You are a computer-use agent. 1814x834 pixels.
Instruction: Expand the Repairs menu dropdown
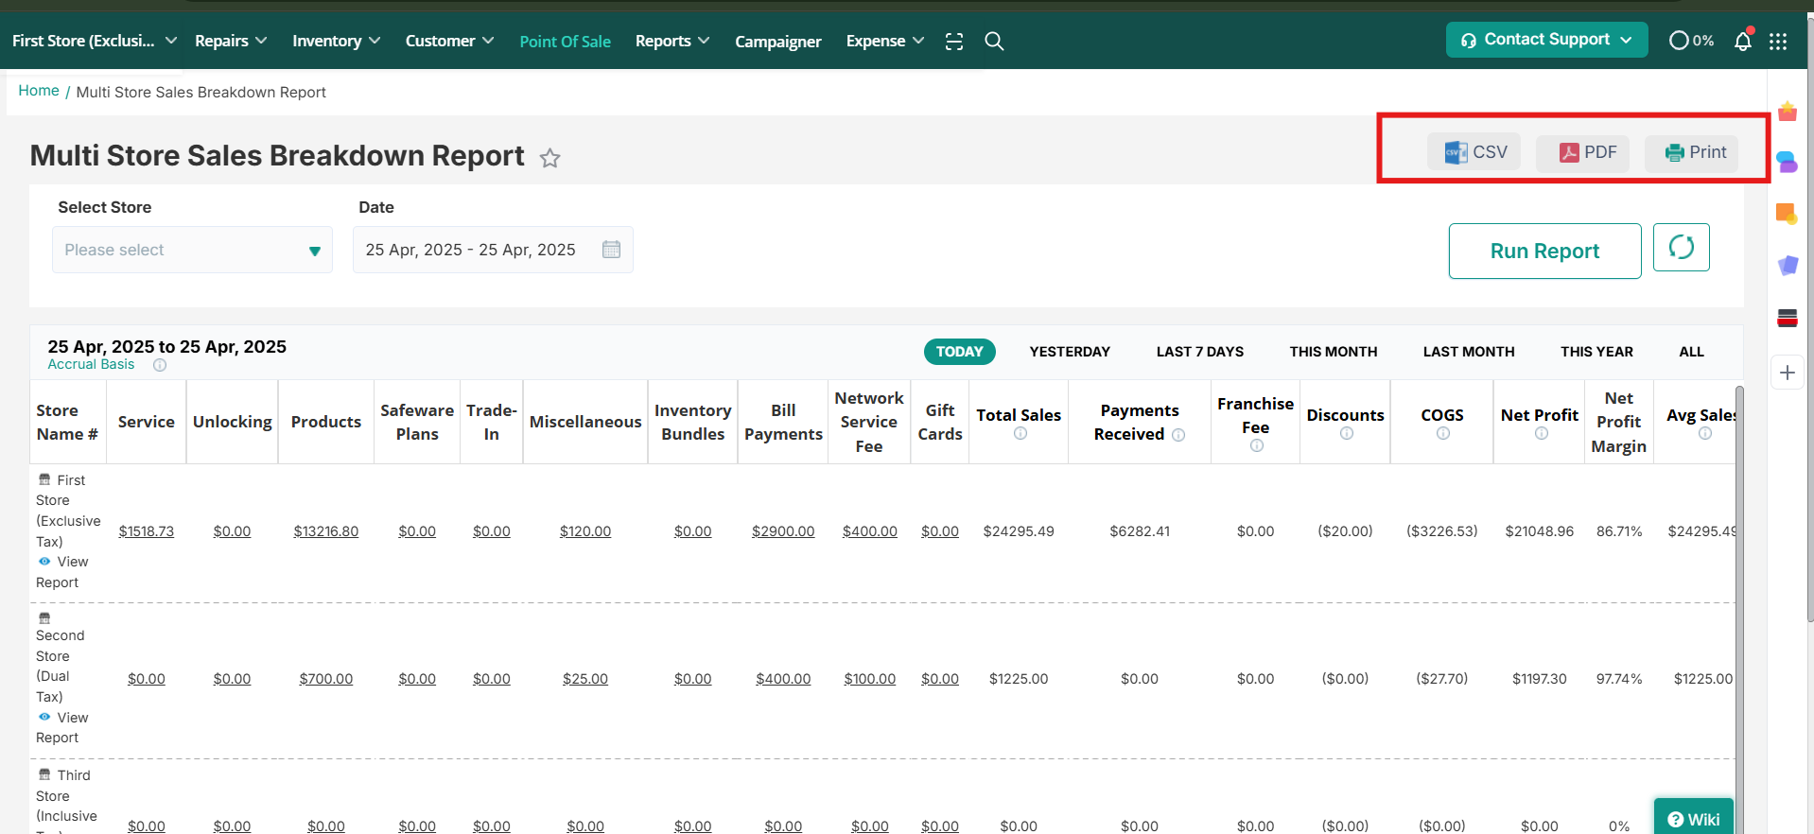pyautogui.click(x=231, y=42)
